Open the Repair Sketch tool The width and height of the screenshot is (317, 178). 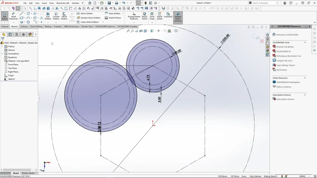click(145, 16)
